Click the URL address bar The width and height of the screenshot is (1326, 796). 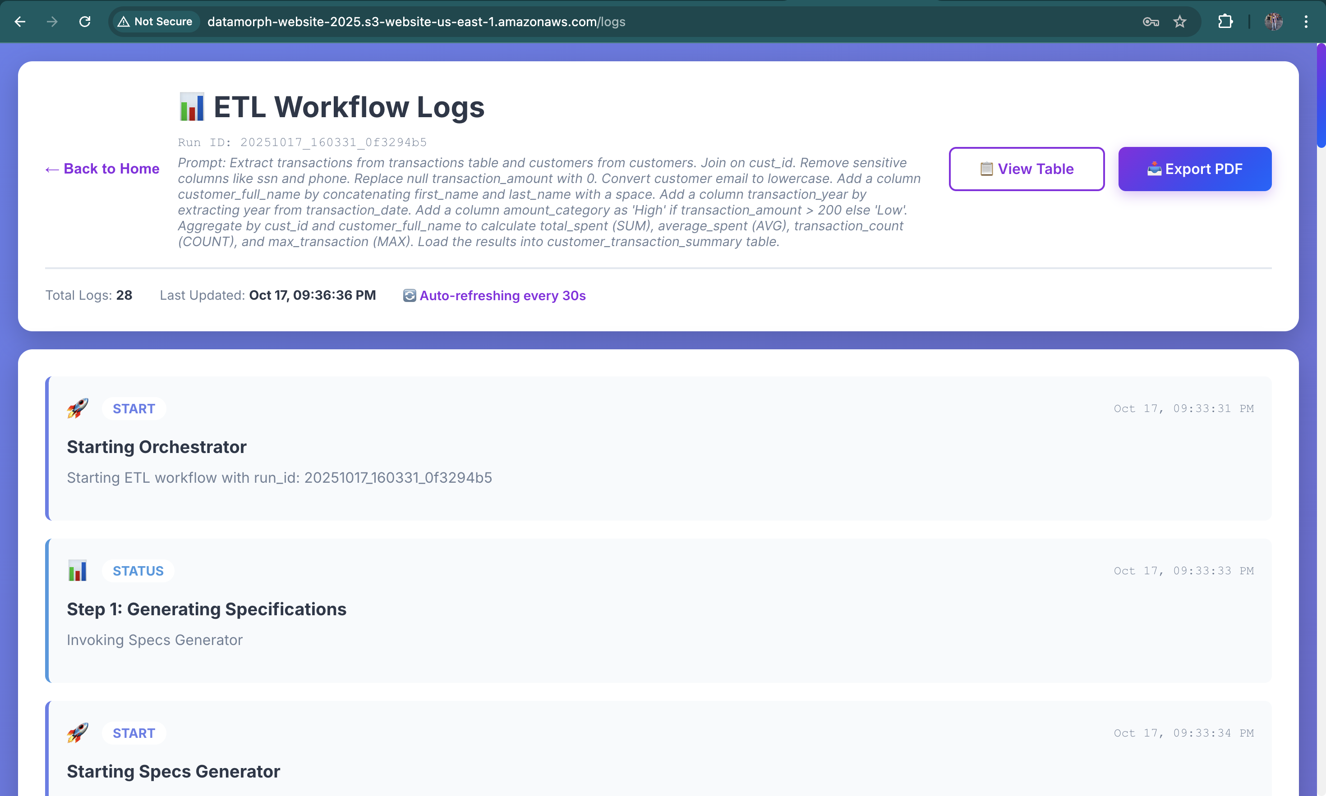click(x=416, y=22)
